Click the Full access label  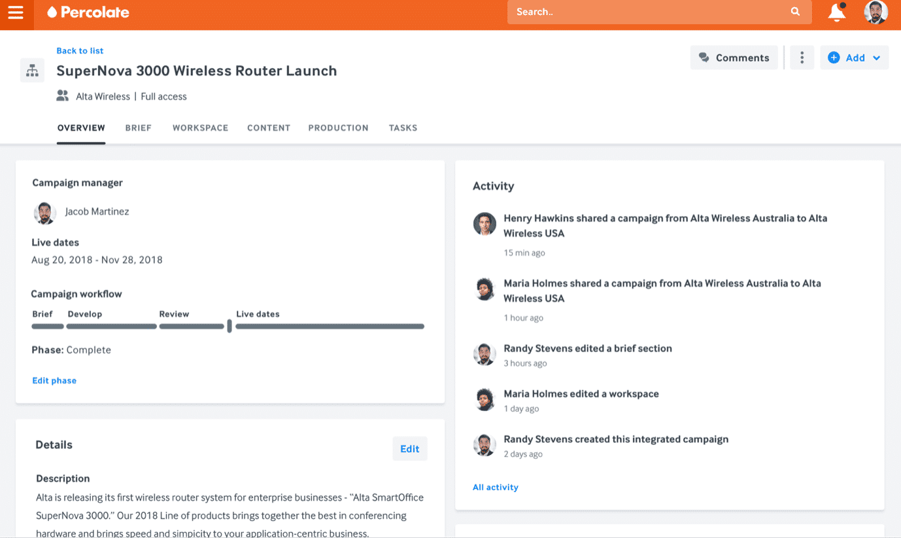(x=163, y=96)
